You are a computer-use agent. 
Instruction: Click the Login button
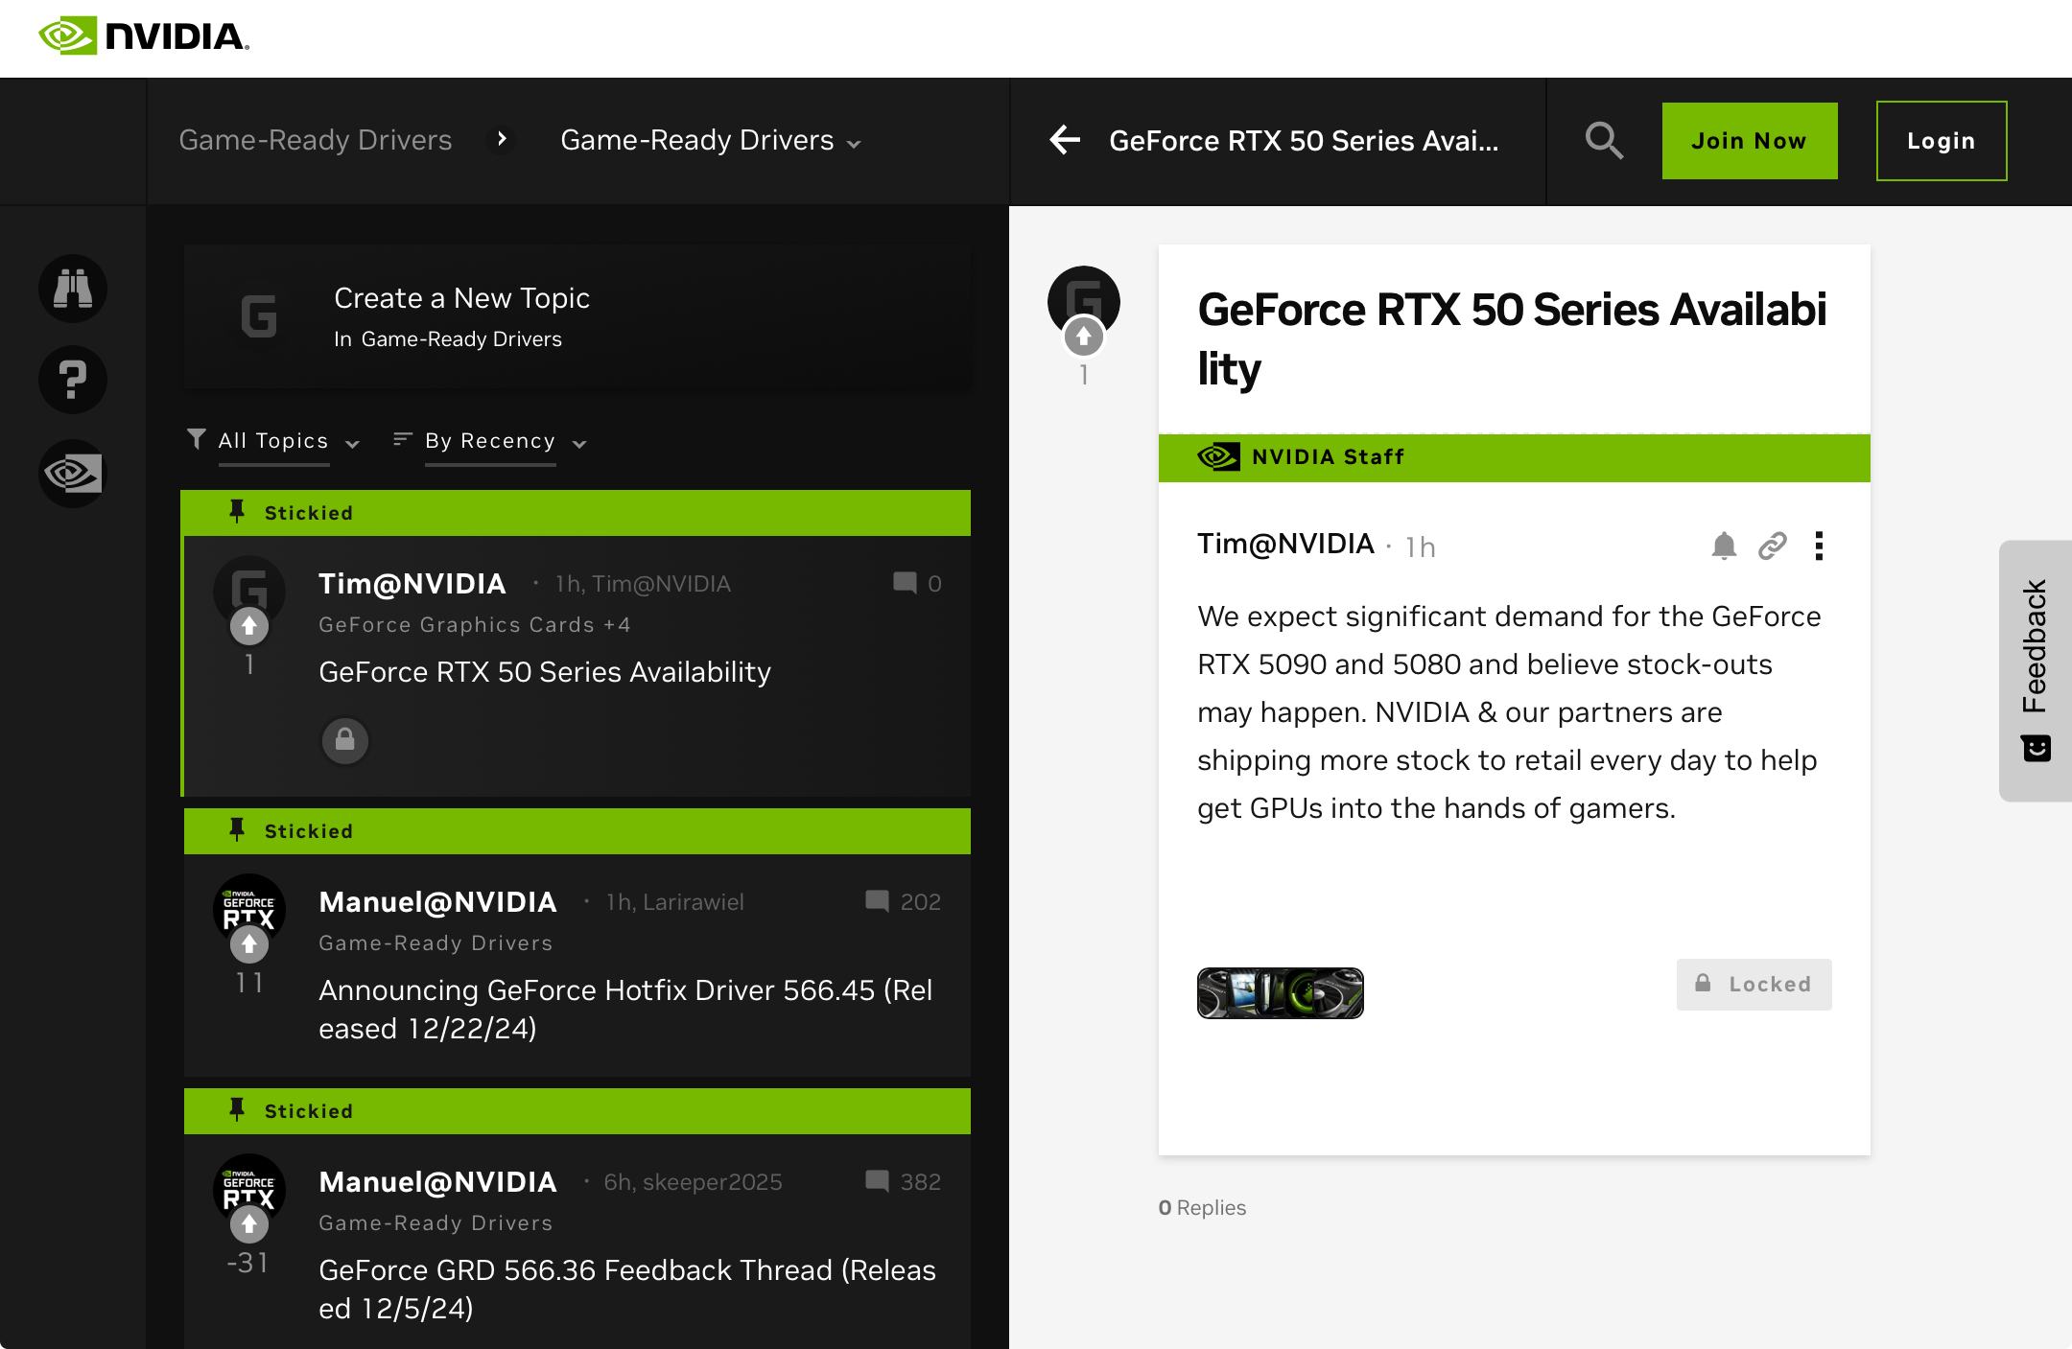(x=1942, y=141)
